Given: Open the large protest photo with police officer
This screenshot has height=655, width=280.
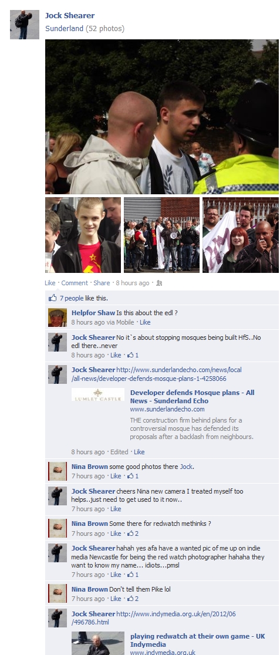Looking at the screenshot, I should pos(162,117).
